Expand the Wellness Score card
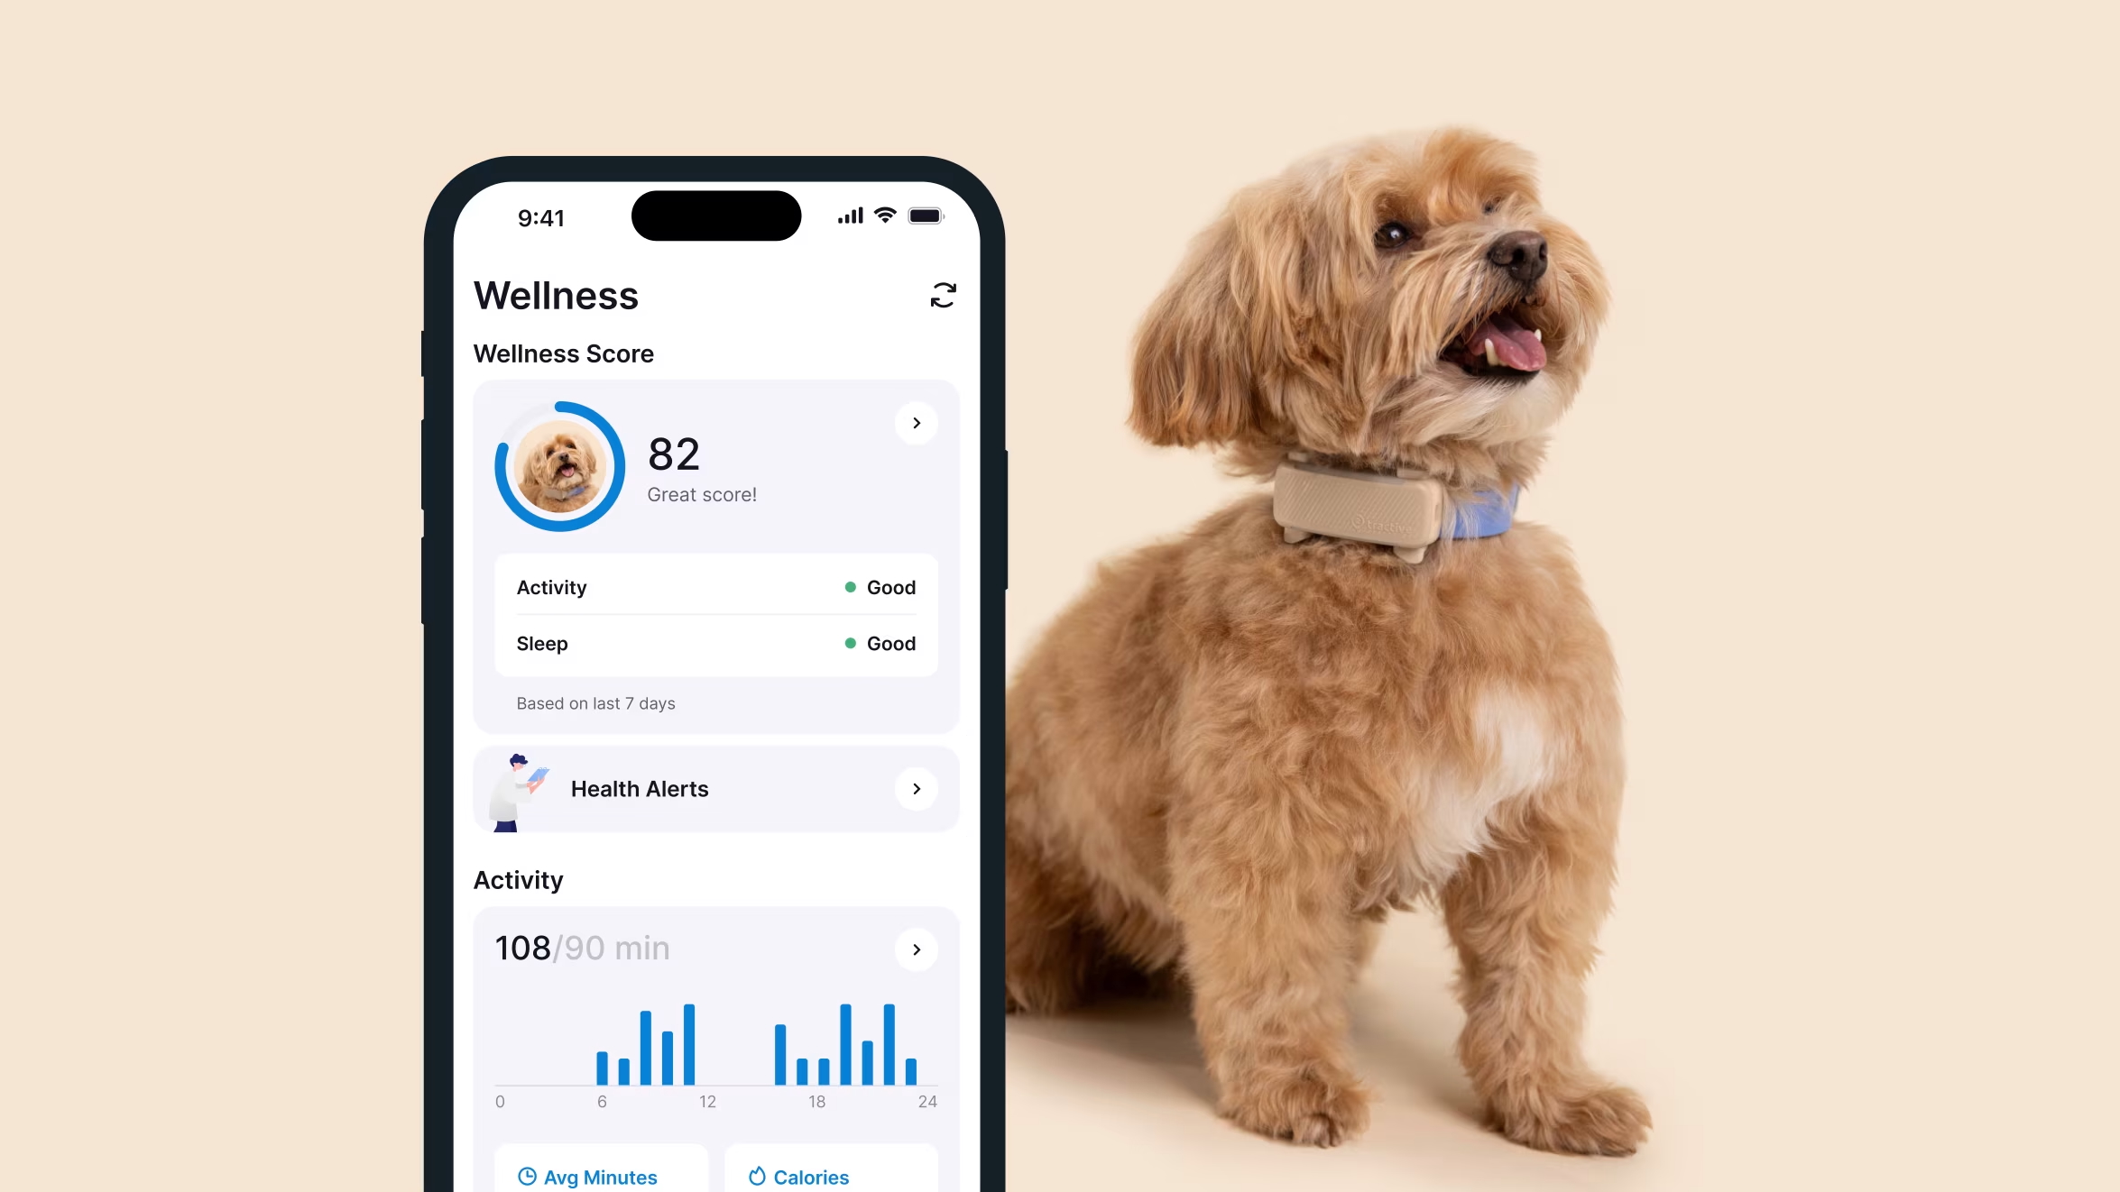Viewport: 2120px width, 1192px height. [x=917, y=424]
